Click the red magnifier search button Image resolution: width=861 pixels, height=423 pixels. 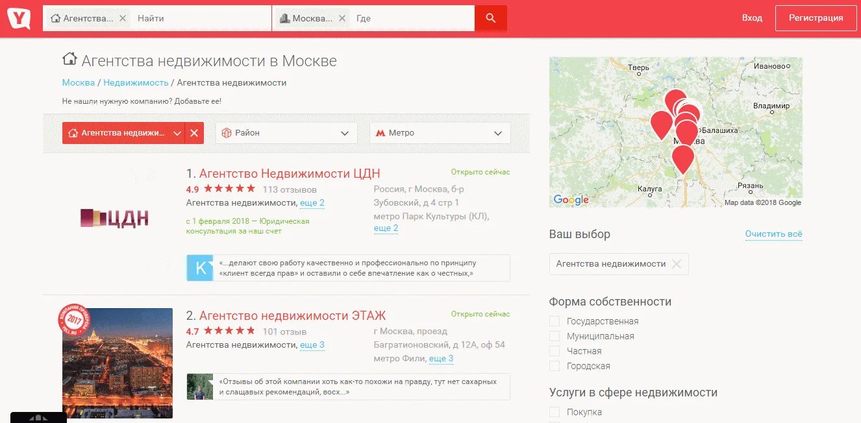(490, 18)
